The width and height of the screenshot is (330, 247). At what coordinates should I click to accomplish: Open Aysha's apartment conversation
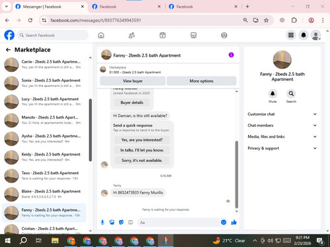click(x=44, y=138)
